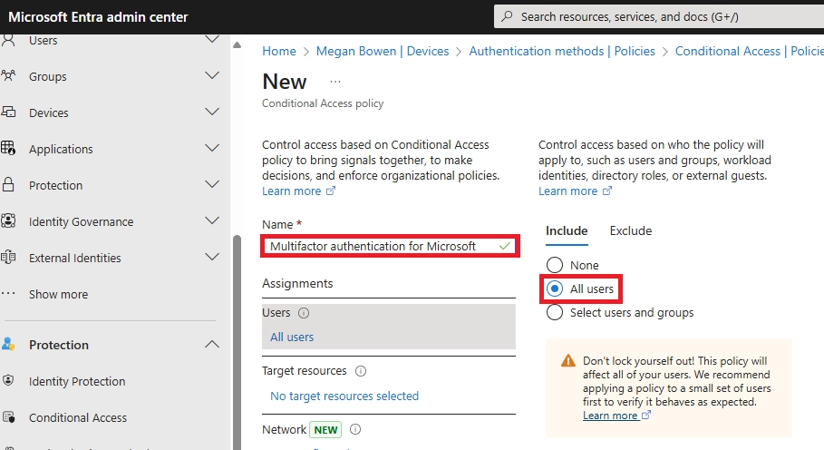
Task: Click the search resources box
Action: tap(659, 17)
